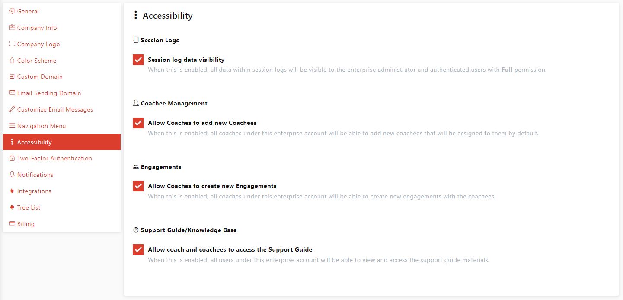
Task: Click the droplet icon next to Color Scheme
Action: pyautogui.click(x=12, y=60)
